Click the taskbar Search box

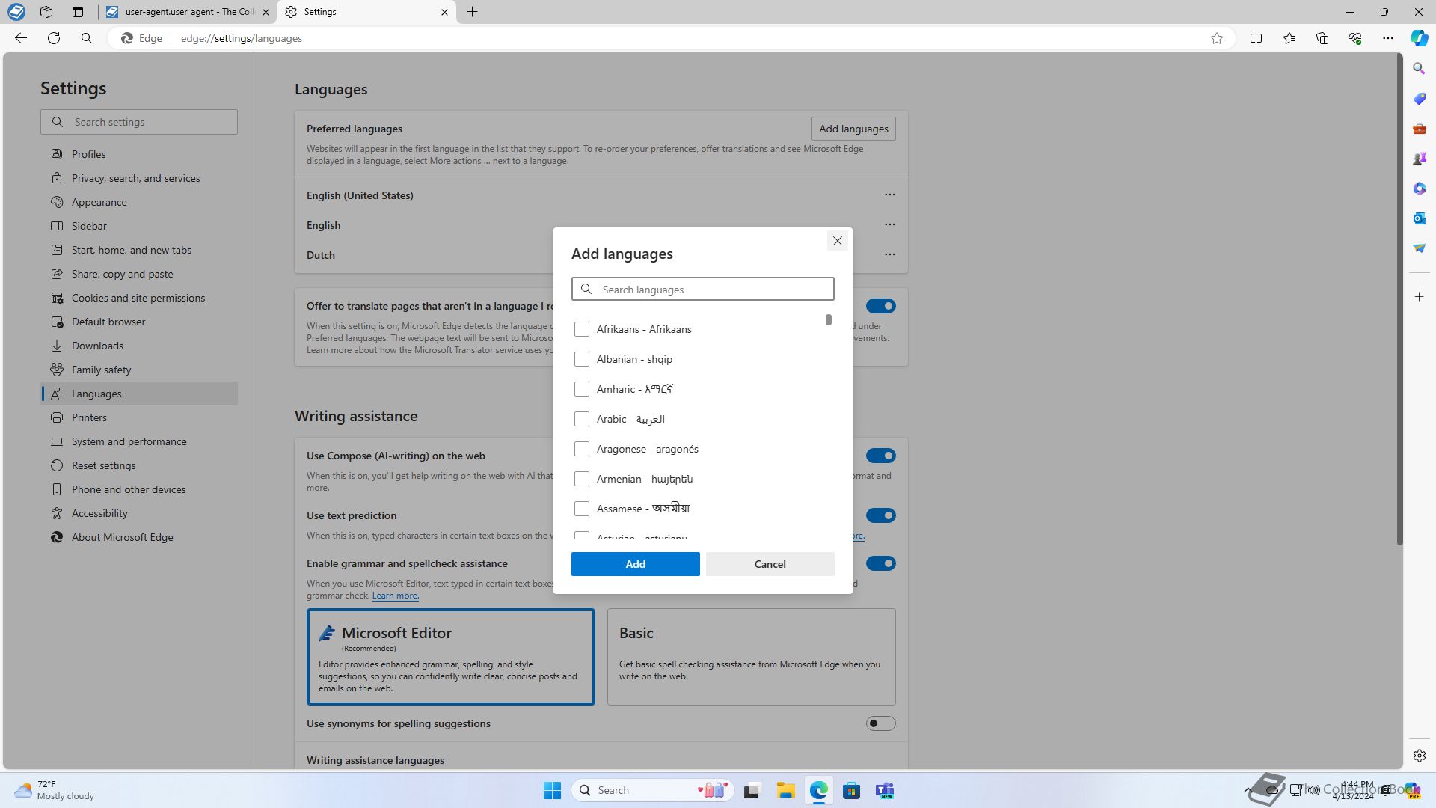coord(653,790)
